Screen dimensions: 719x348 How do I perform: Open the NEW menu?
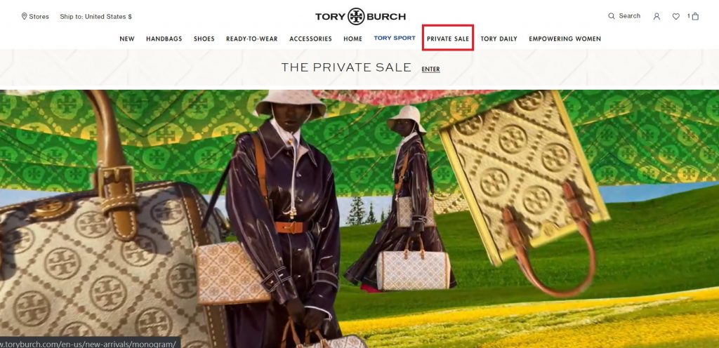click(127, 39)
